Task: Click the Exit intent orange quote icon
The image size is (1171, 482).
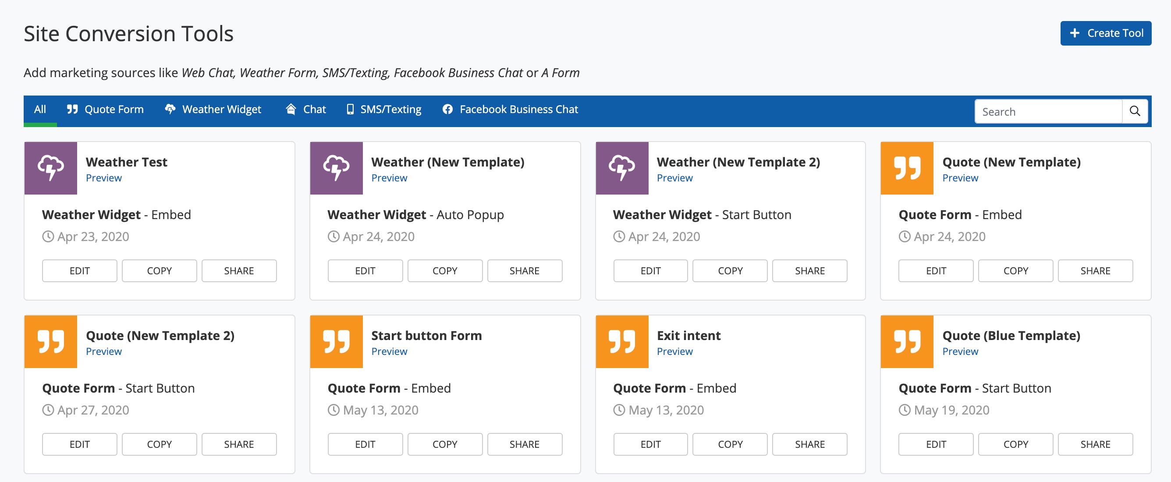Action: click(621, 341)
